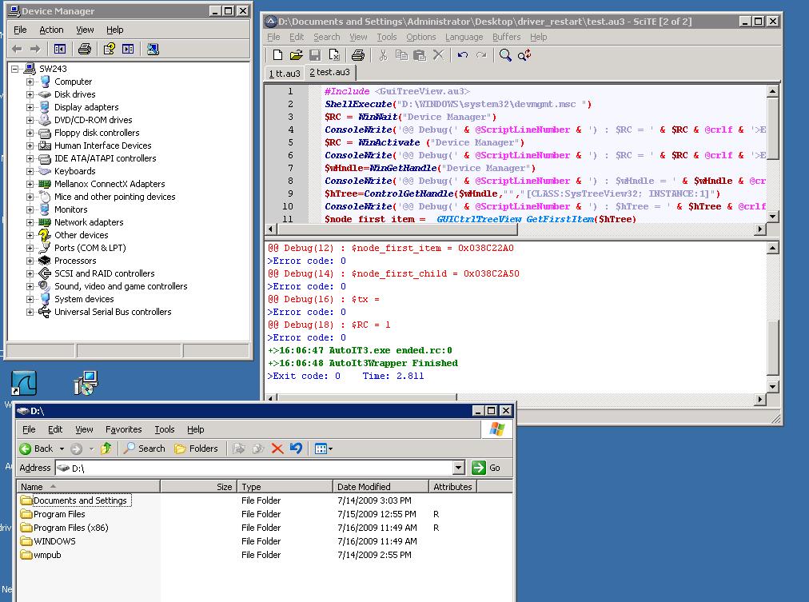Click the Close document icon in SciTE toolbar
Screen dimensions: 809x602
click(334, 55)
